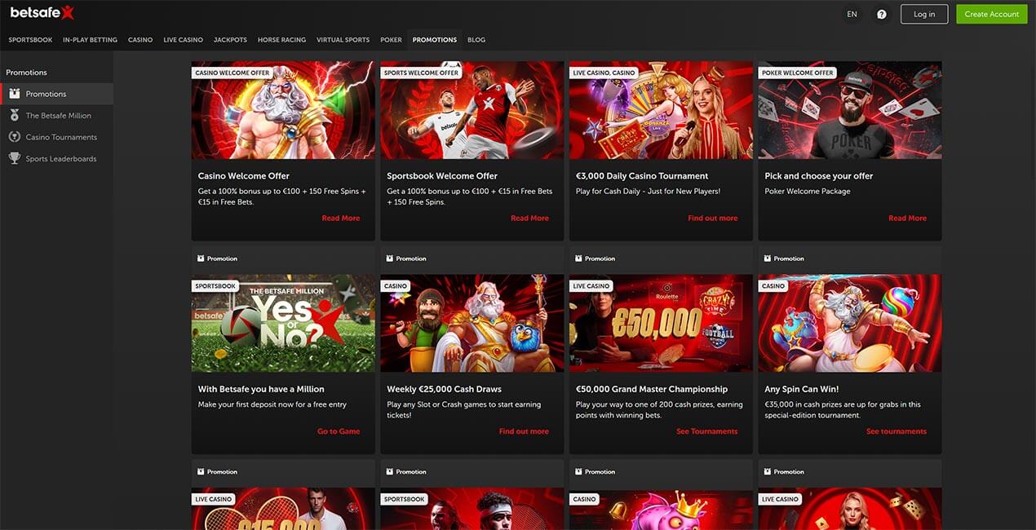The image size is (1036, 530).
Task: Open the Casino Welcome Offer Zeus image
Action: coord(283,110)
